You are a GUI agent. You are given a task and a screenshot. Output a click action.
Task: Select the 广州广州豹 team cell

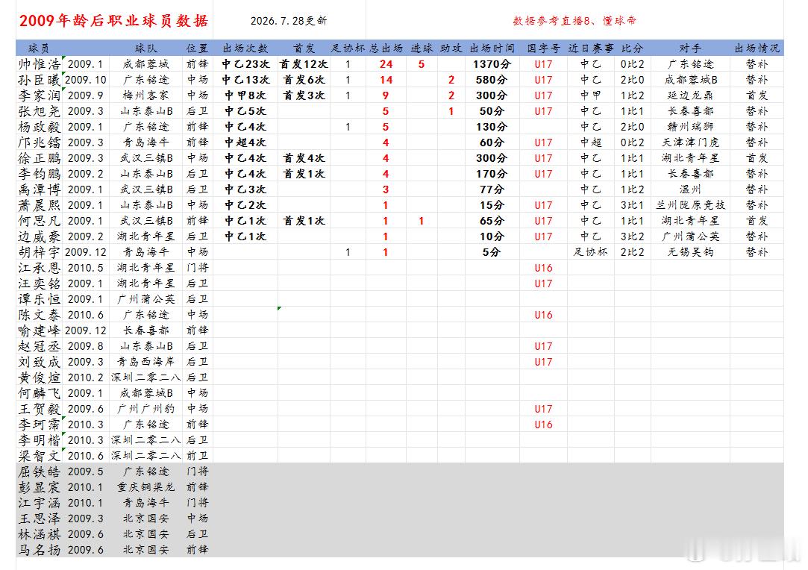tap(145, 409)
